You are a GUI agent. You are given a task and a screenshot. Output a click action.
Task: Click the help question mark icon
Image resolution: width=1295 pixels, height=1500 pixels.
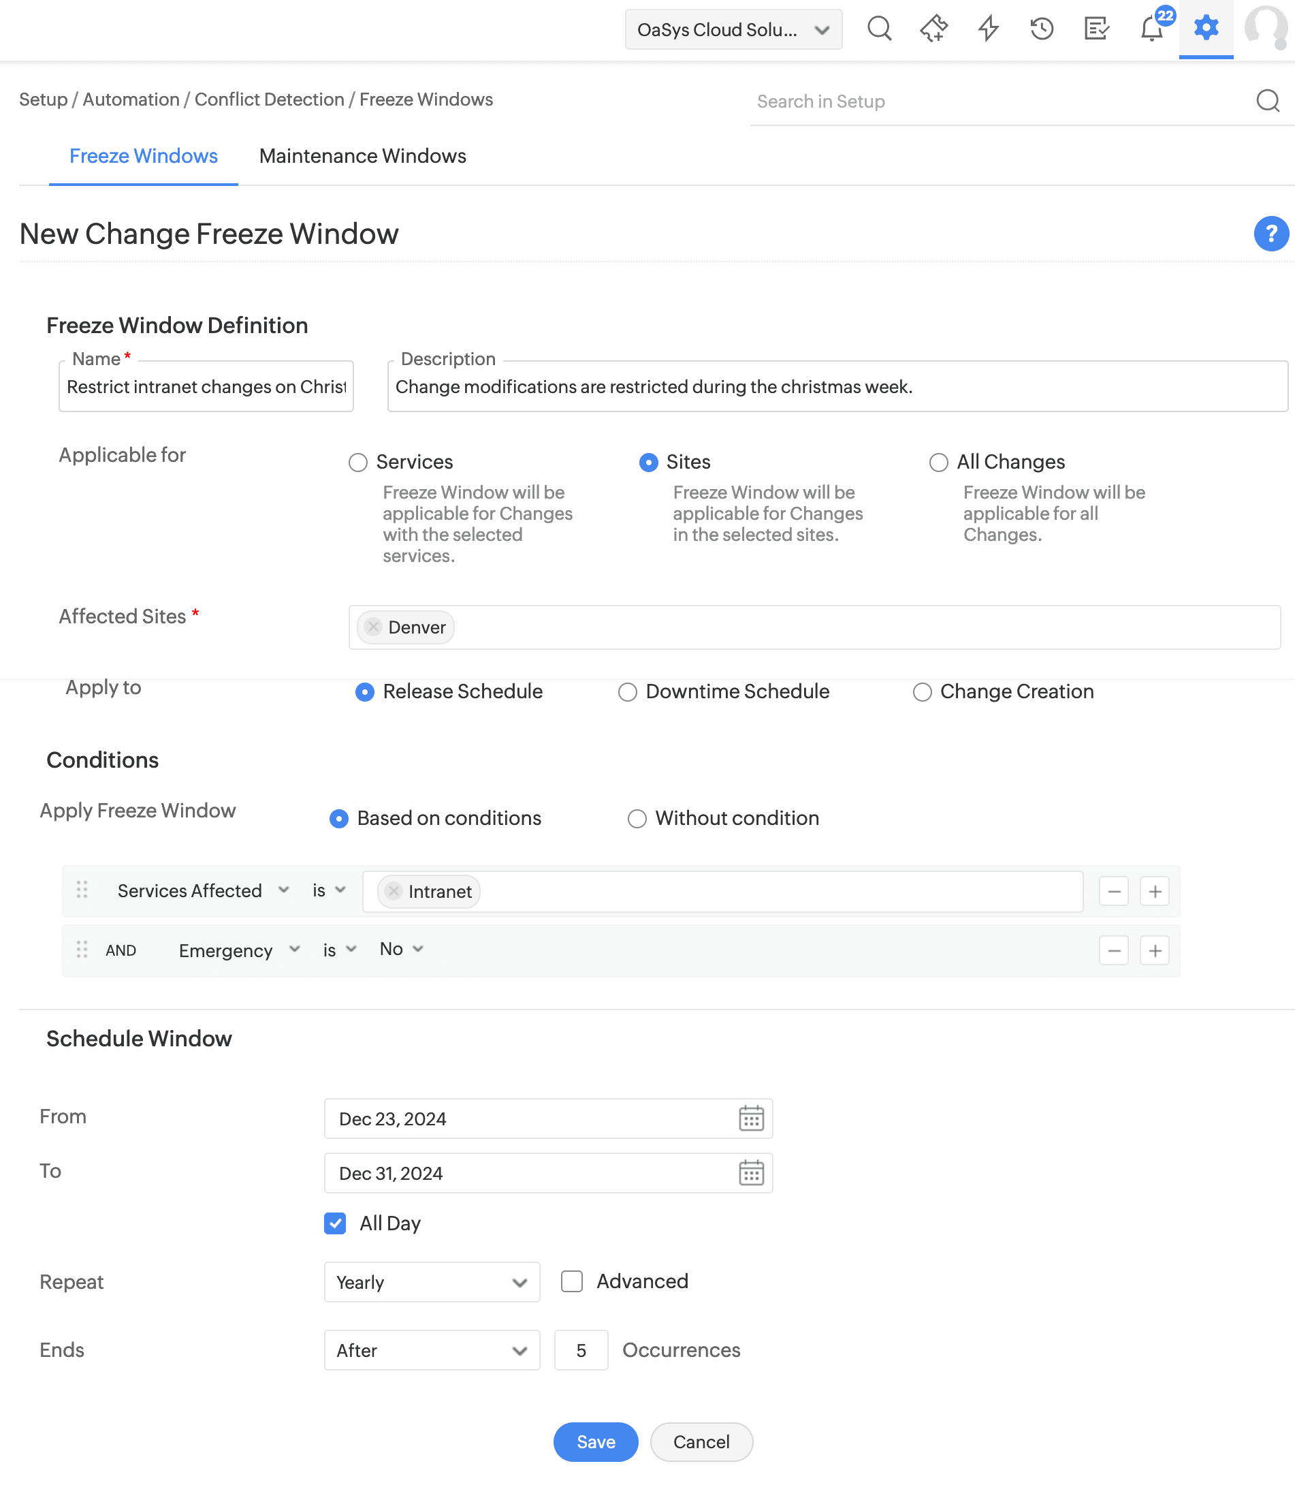[1270, 234]
